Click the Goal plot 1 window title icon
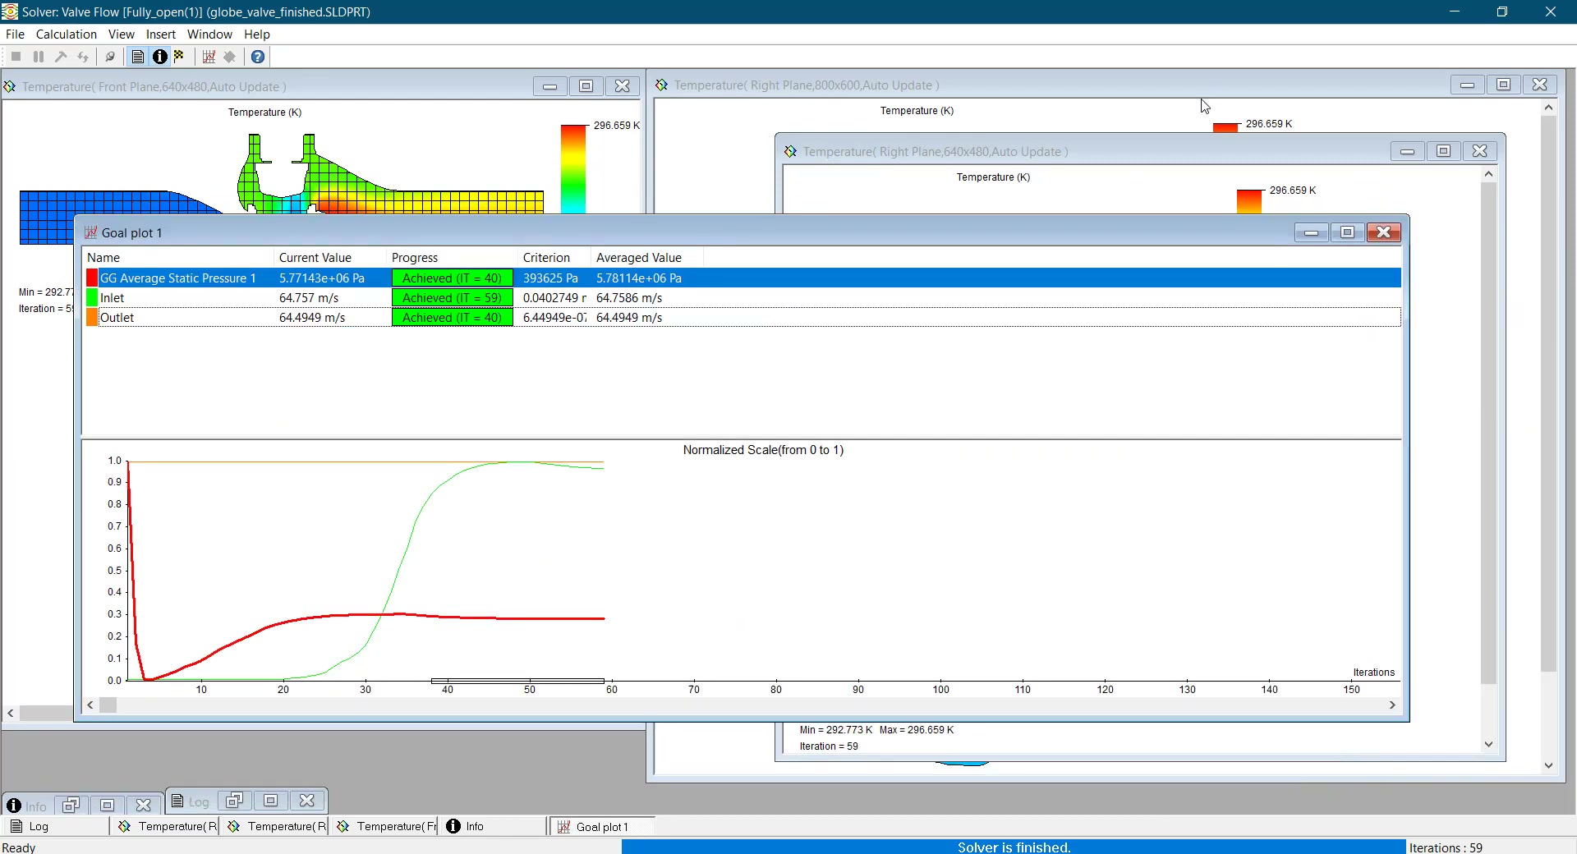1577x854 pixels. [x=91, y=232]
